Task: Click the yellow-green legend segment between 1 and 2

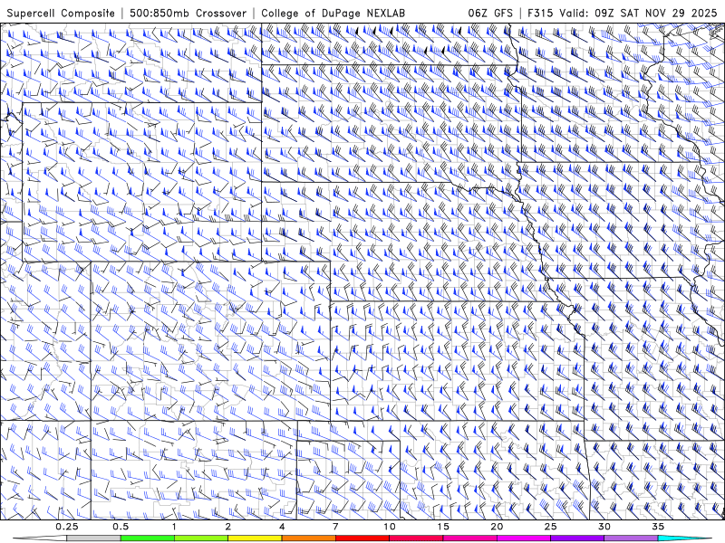Action: point(200,538)
